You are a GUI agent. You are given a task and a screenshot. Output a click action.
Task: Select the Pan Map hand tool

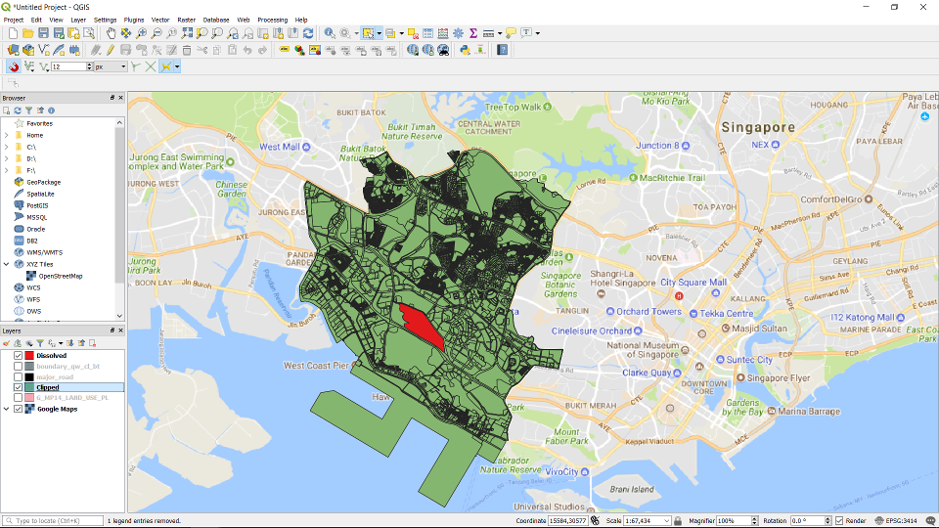pos(111,33)
